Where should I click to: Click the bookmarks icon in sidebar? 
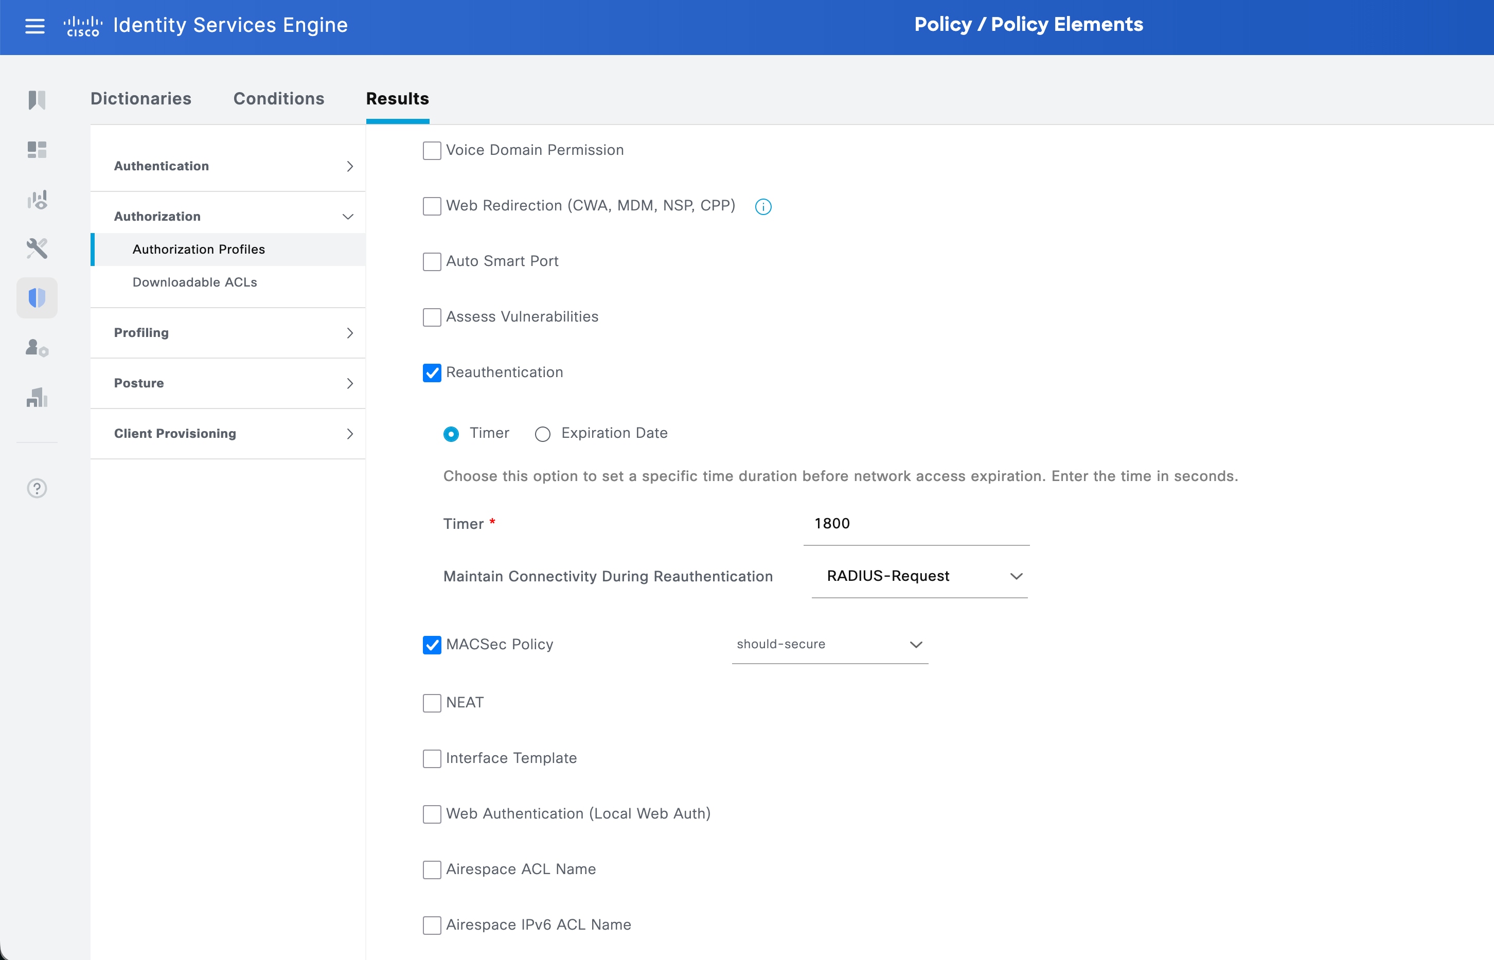pos(37,100)
